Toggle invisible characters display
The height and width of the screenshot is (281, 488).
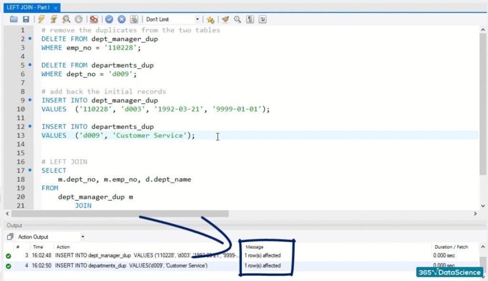(x=250, y=20)
